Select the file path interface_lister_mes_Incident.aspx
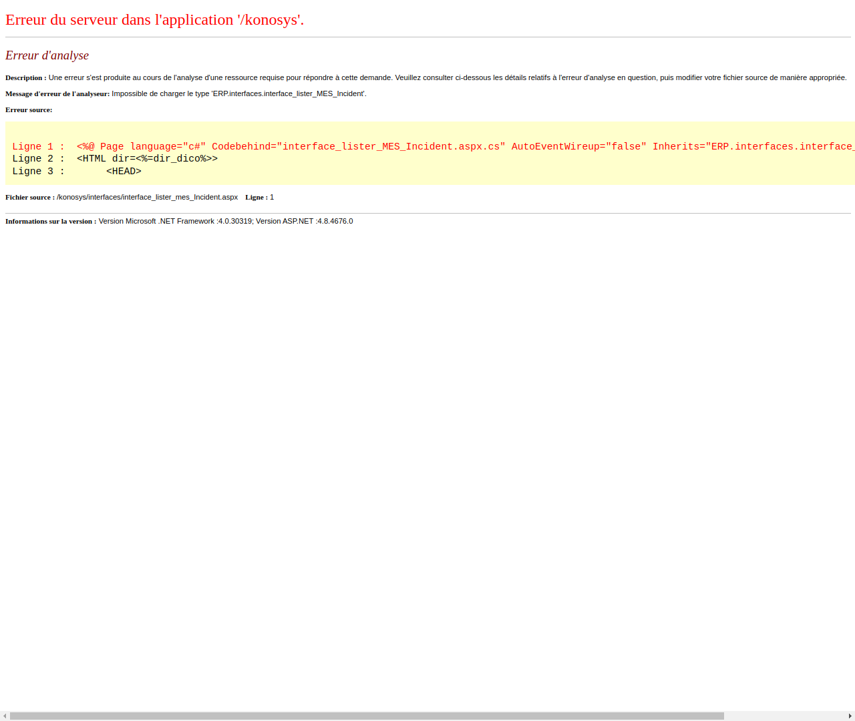 point(147,197)
